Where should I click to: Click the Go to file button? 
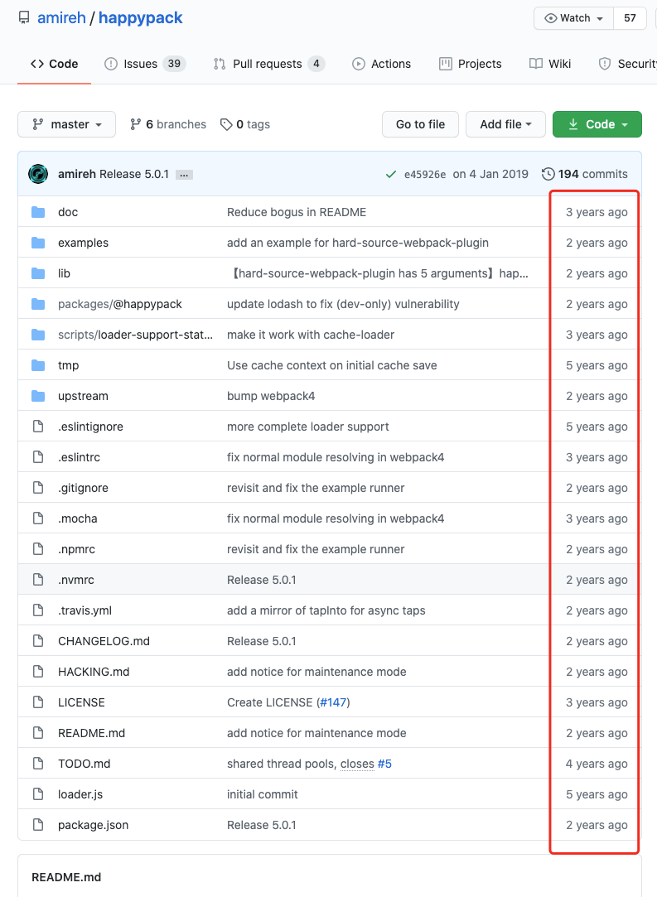(x=420, y=124)
